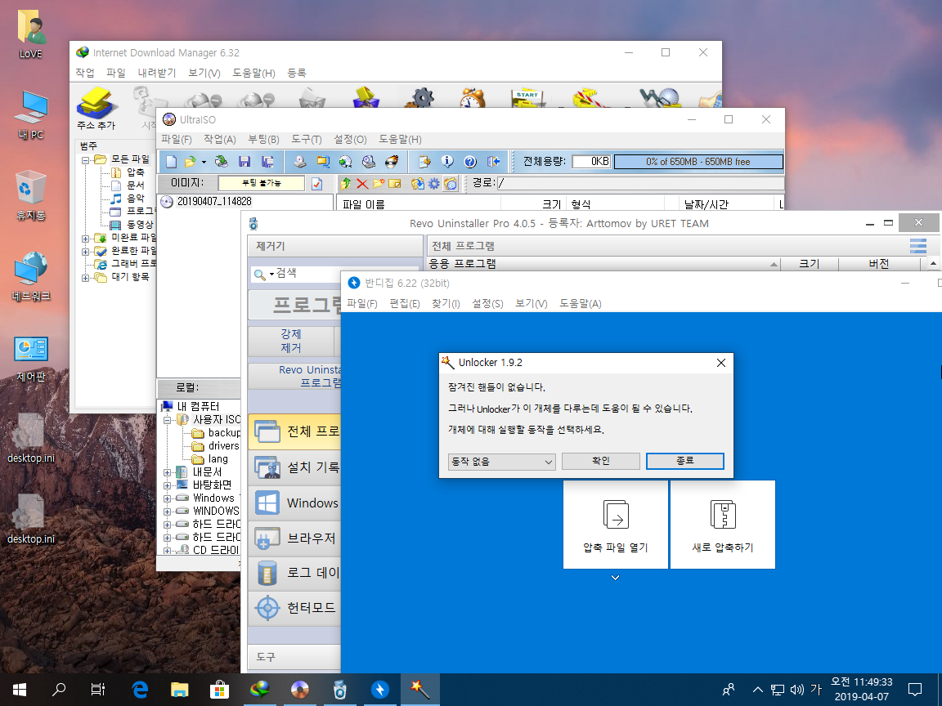942x706 pixels.
Task: Collapse 모든 파일 tree node in IDM
Action: [86, 159]
